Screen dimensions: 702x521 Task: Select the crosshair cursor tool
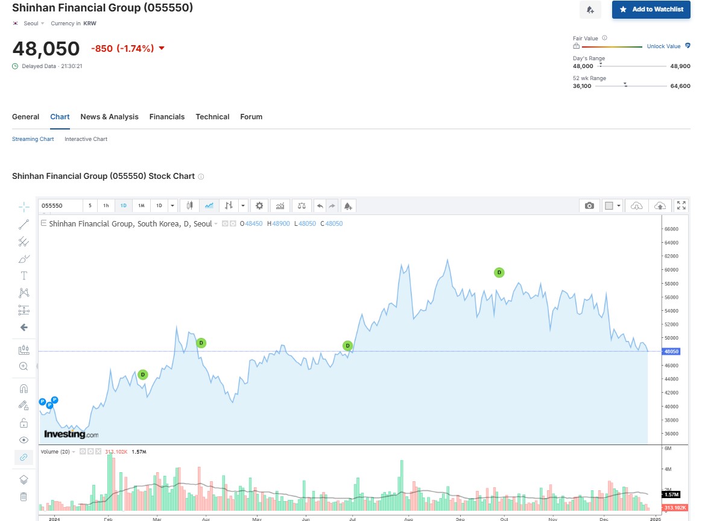(24, 207)
